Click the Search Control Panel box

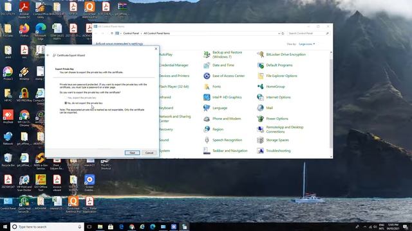click(308, 33)
